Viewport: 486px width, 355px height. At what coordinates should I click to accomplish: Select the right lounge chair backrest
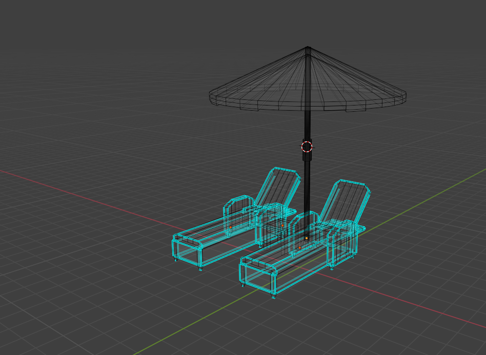coord(346,201)
